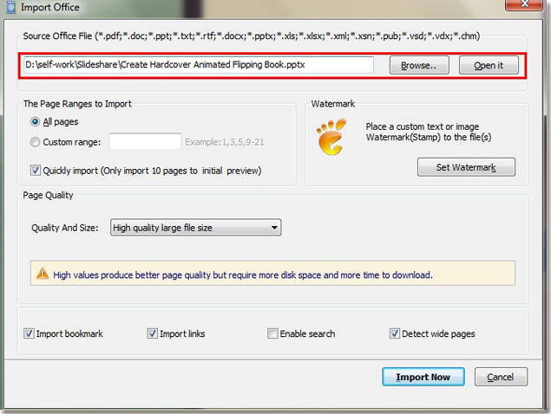Disable the Detect wide pages checkbox
The image size is (551, 414).
coord(395,333)
